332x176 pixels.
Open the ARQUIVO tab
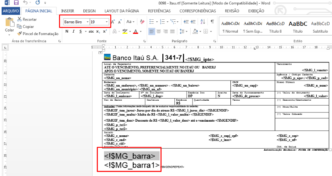coord(11,11)
